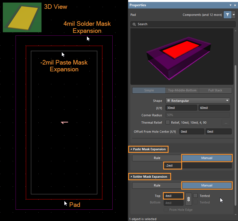Select the Simple pad stack tab
Viewport: 238px width, 221px height.
point(149,90)
